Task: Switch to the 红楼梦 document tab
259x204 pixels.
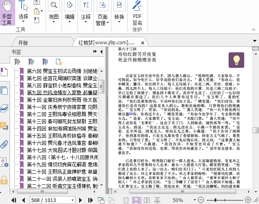Action: [107, 43]
